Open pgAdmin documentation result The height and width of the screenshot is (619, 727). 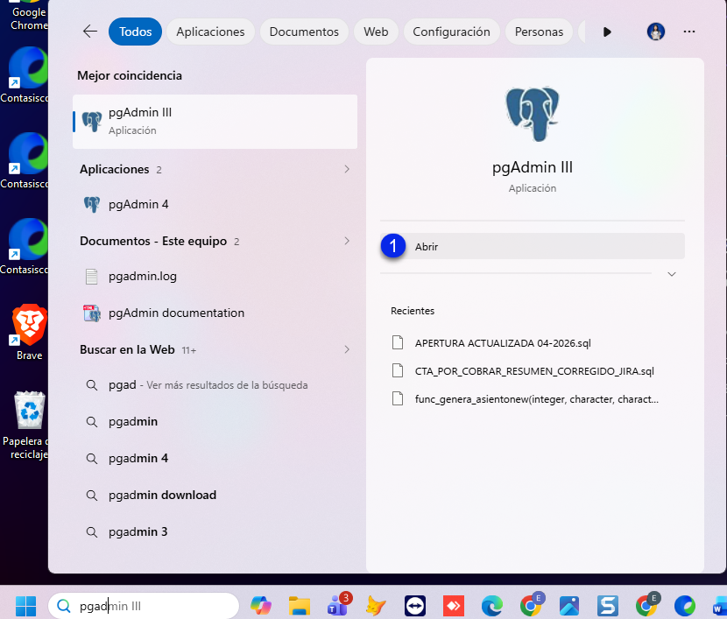pyautogui.click(x=215, y=313)
